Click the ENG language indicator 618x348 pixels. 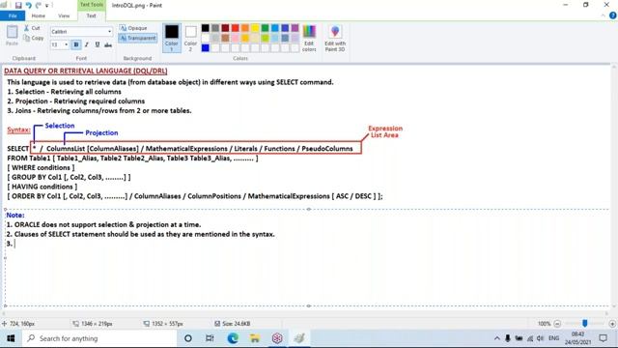point(553,338)
